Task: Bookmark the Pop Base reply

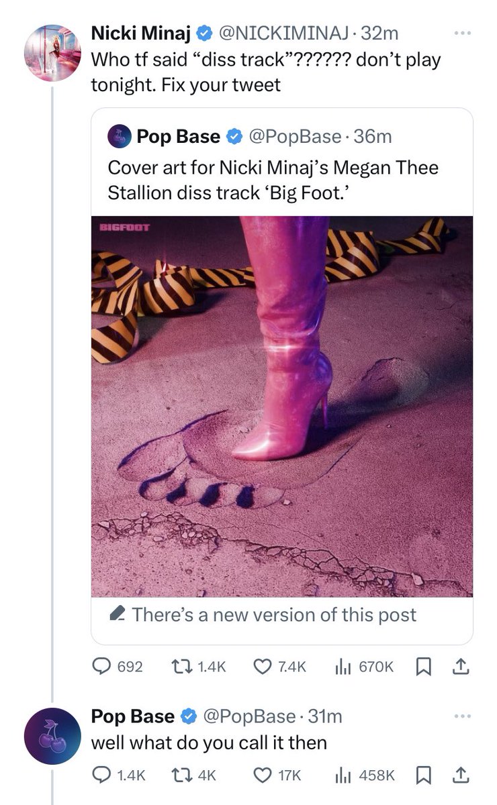Action: pyautogui.click(x=424, y=775)
